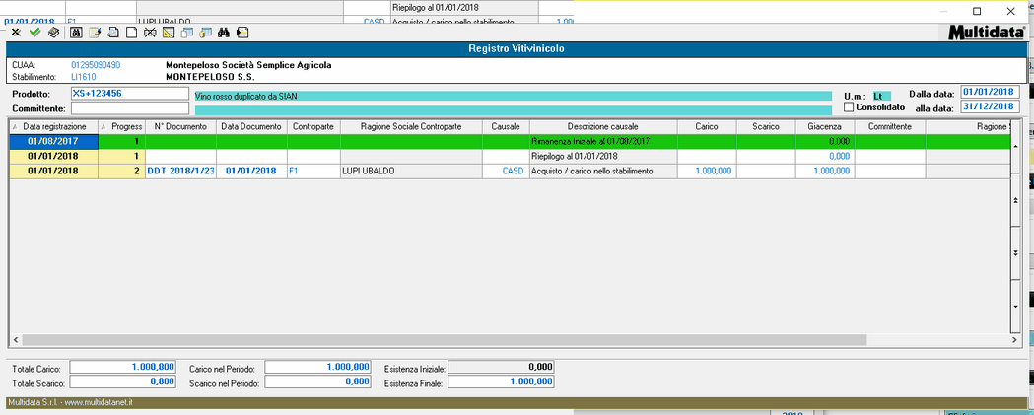
Task: Click the empty Committente input field
Action: click(x=130, y=108)
